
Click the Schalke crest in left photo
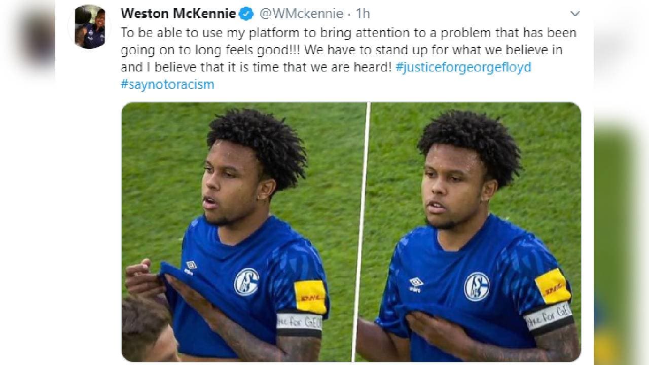[x=246, y=282]
